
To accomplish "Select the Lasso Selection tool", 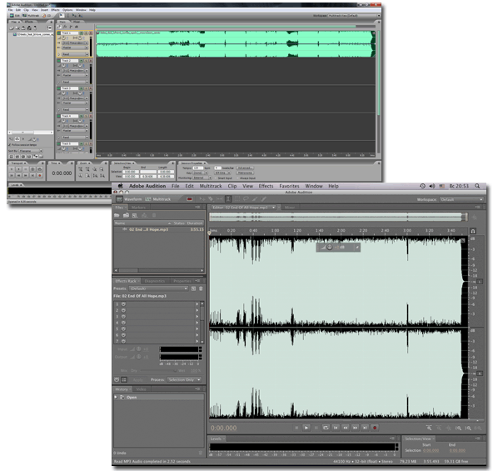I will (246, 199).
